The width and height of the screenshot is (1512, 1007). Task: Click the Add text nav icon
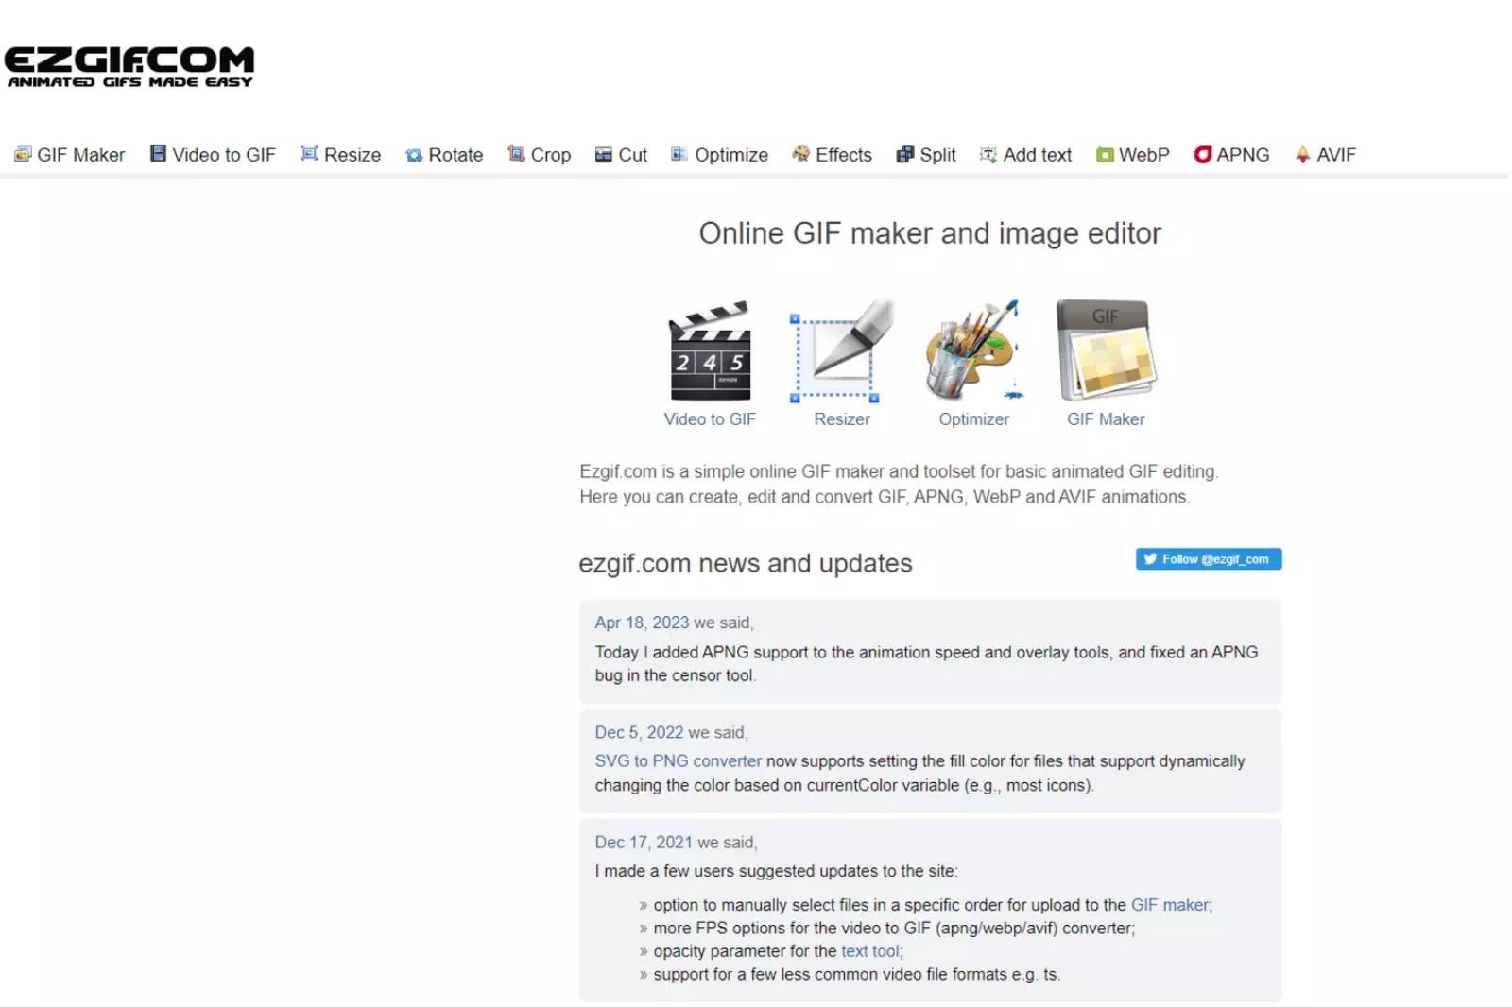click(x=988, y=155)
